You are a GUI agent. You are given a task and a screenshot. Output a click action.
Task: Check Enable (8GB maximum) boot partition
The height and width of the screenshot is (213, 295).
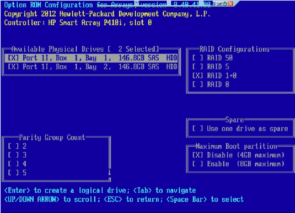(198, 164)
